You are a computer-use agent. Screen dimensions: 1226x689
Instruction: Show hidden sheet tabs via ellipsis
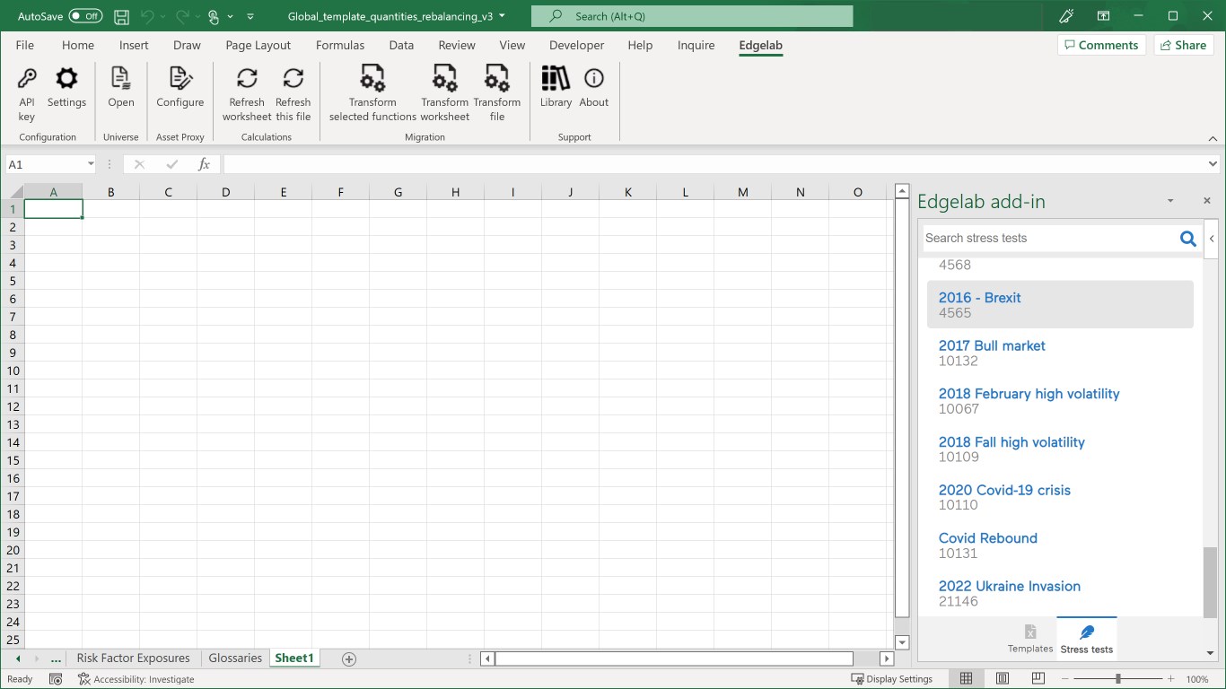coord(56,659)
